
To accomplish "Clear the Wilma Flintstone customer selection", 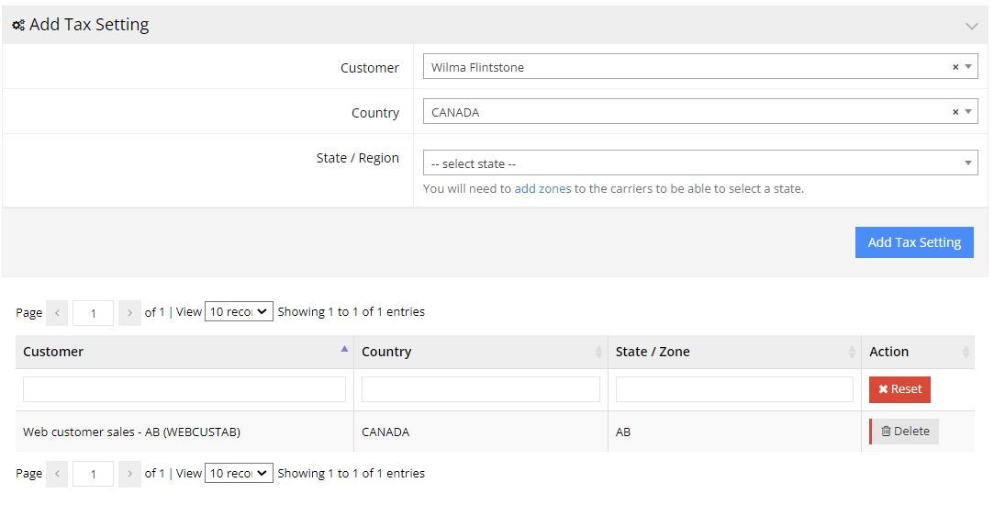I will pos(955,67).
